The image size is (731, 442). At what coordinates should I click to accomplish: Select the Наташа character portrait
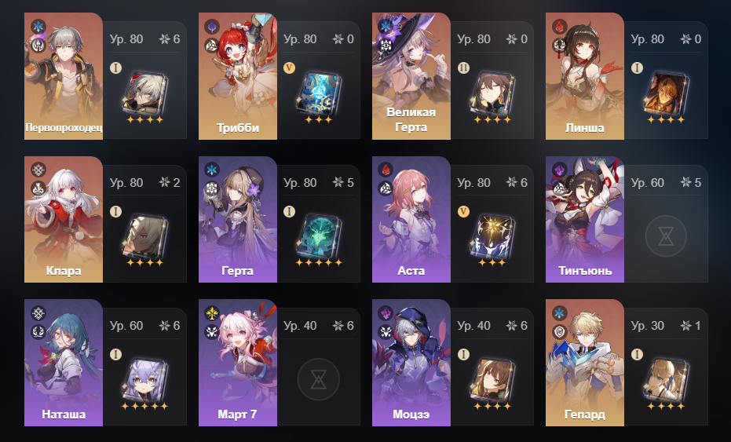tap(64, 362)
